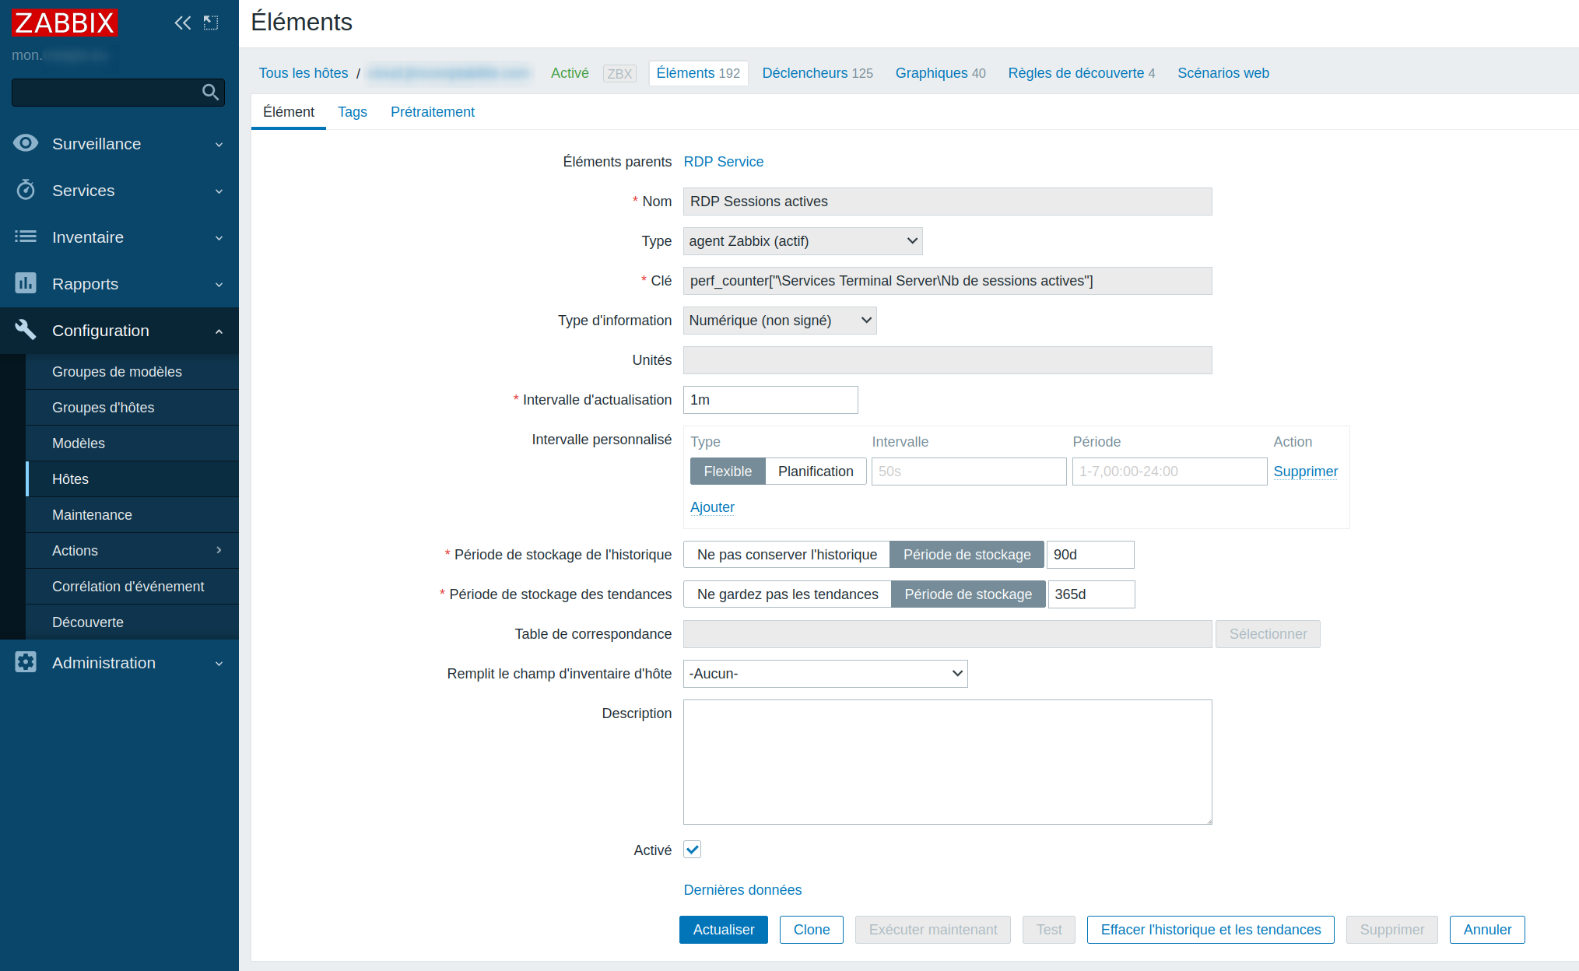Image resolution: width=1579 pixels, height=971 pixels.
Task: Uncheck the Activé checkbox
Action: 692,850
